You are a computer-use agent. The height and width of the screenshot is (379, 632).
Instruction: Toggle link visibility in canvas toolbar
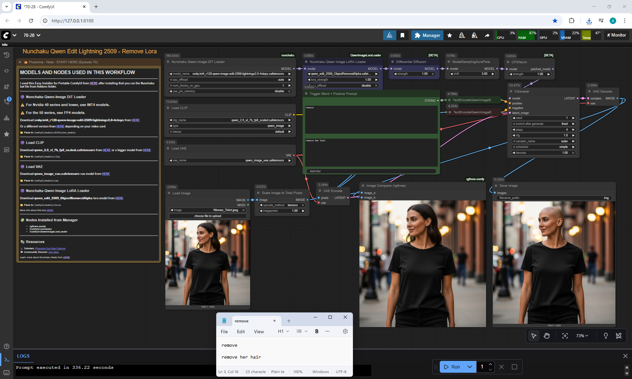(x=619, y=336)
